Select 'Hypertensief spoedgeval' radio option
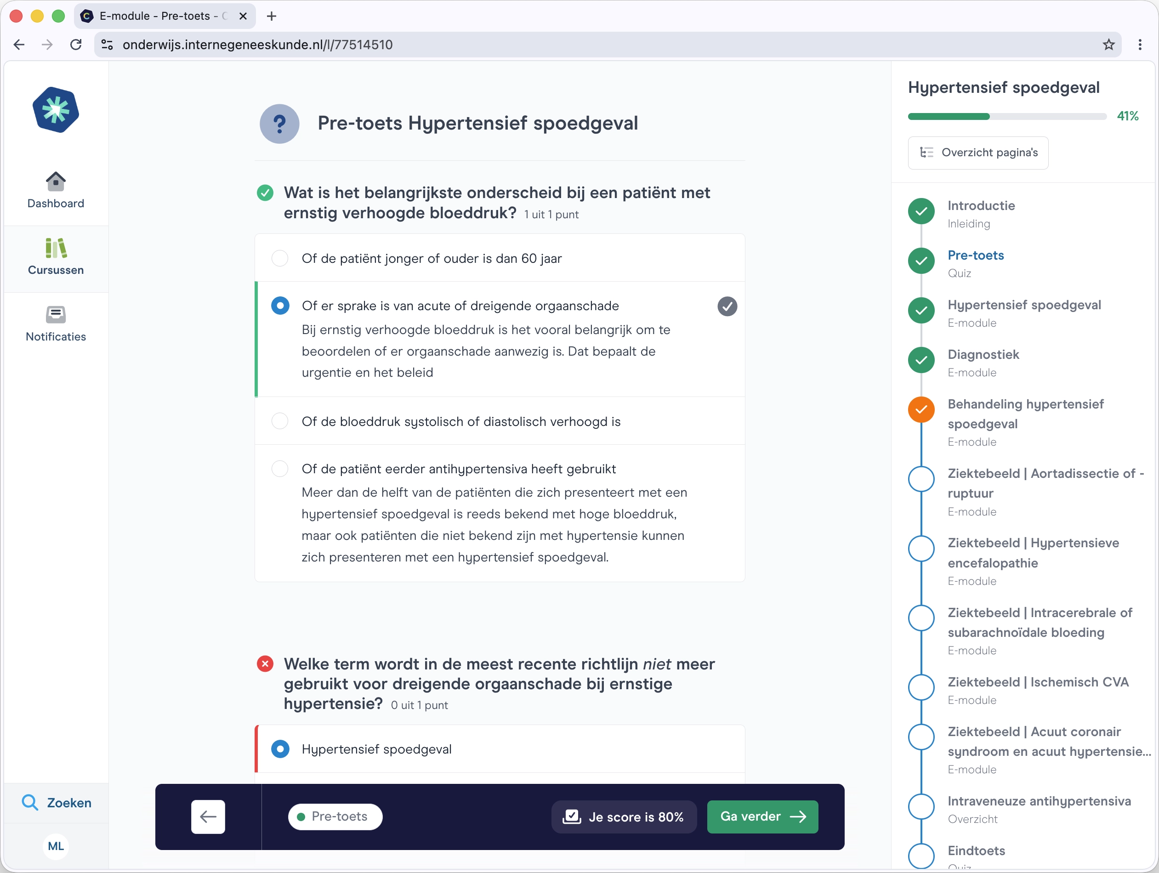1159x873 pixels. coord(280,749)
